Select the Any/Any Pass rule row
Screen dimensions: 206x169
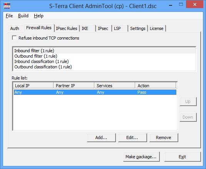click(x=95, y=92)
